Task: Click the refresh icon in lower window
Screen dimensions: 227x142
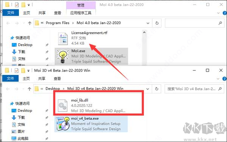Action: click(157, 89)
